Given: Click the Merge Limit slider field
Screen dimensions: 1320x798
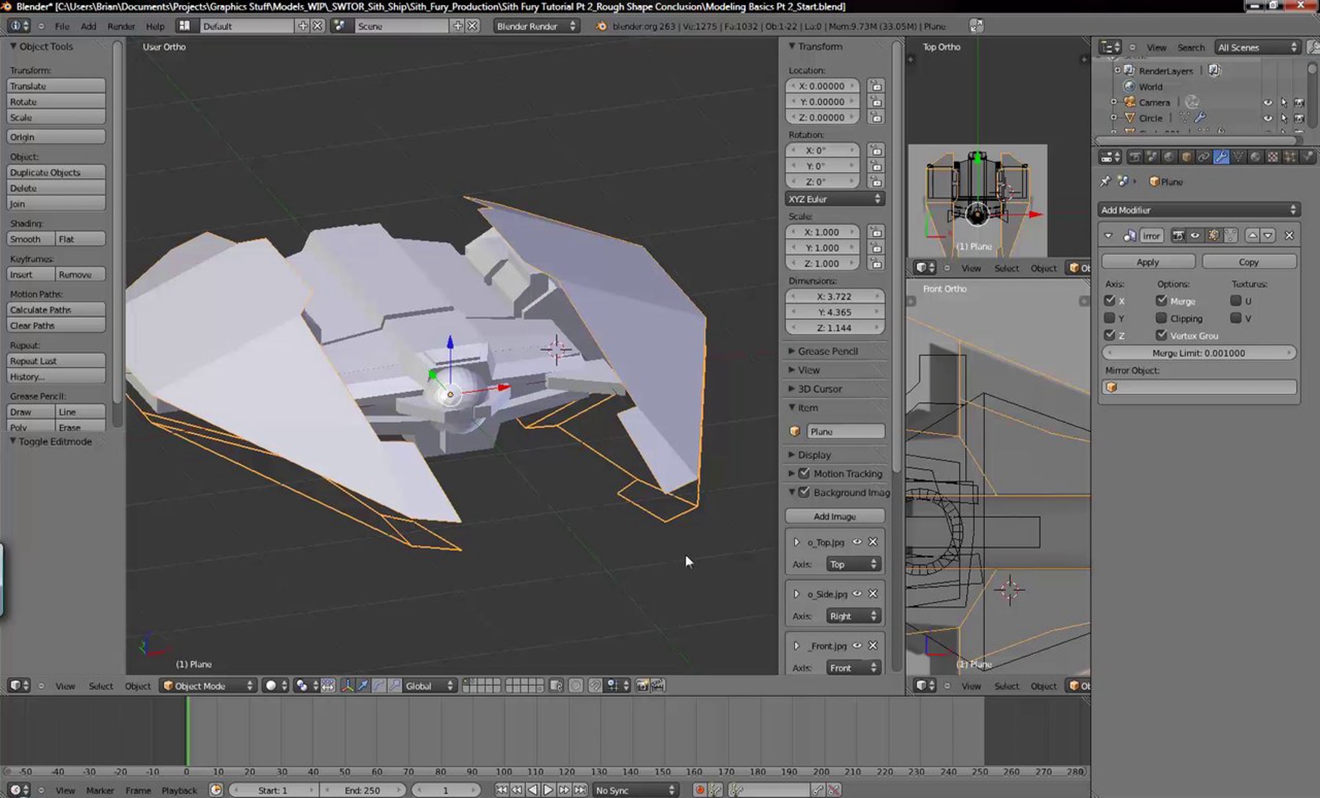Looking at the screenshot, I should (x=1198, y=353).
